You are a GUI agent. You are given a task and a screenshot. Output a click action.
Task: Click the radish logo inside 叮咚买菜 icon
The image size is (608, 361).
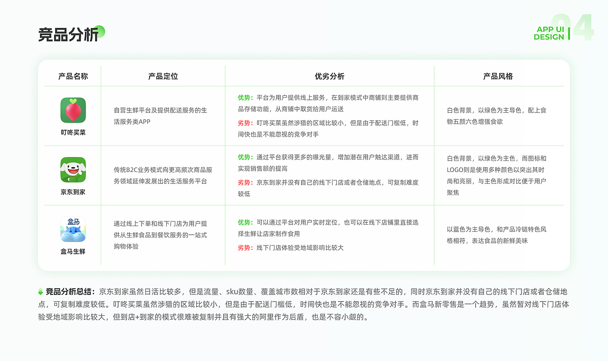(72, 112)
